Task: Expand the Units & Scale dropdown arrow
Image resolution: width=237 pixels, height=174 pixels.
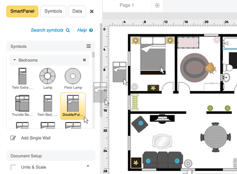Action: tap(88, 166)
